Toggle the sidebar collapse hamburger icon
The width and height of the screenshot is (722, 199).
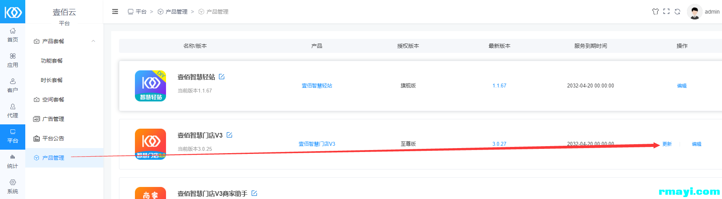pyautogui.click(x=115, y=12)
